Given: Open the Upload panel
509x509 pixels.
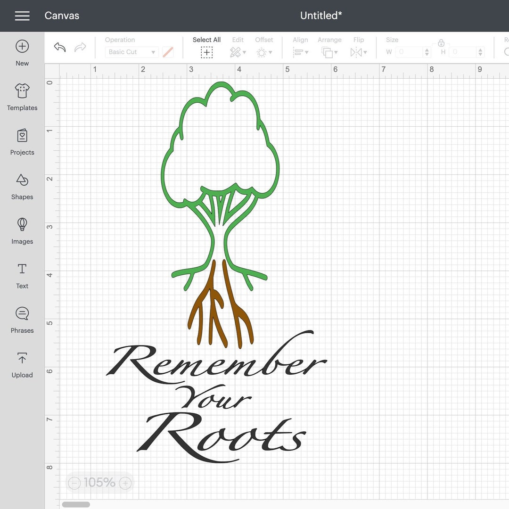Looking at the screenshot, I should pos(22,365).
